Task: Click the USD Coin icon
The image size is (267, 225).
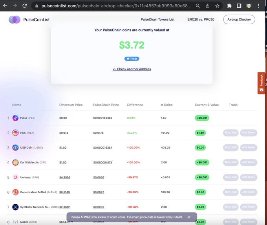Action: point(15,147)
